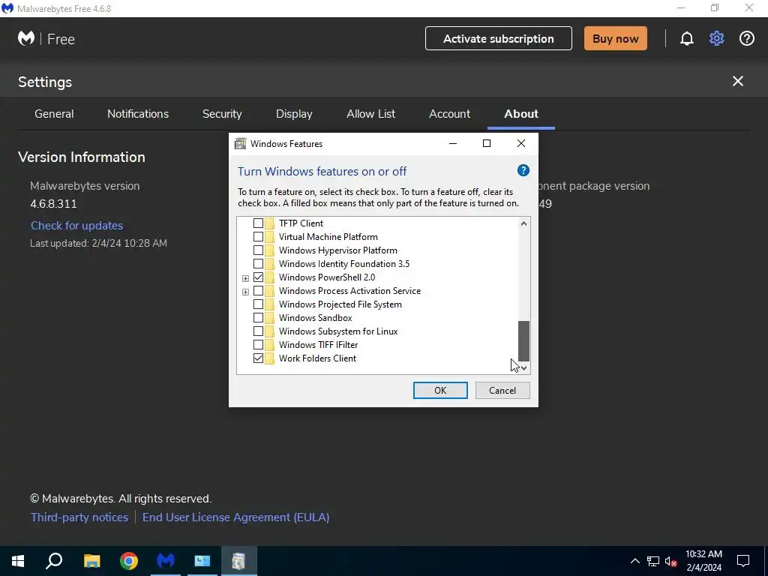The width and height of the screenshot is (768, 576).
Task: Confirm Windows Features with OK
Action: (440, 390)
